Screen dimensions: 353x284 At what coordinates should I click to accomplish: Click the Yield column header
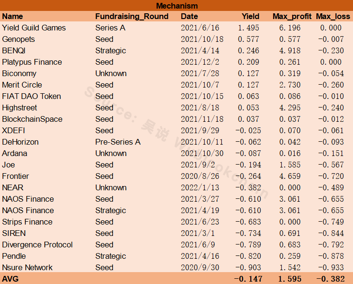[x=250, y=16]
